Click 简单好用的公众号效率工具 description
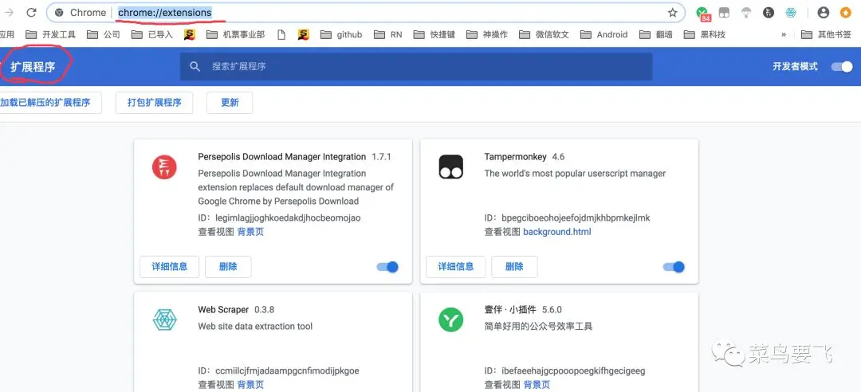Screen dimensions: 861x392 click(539, 326)
